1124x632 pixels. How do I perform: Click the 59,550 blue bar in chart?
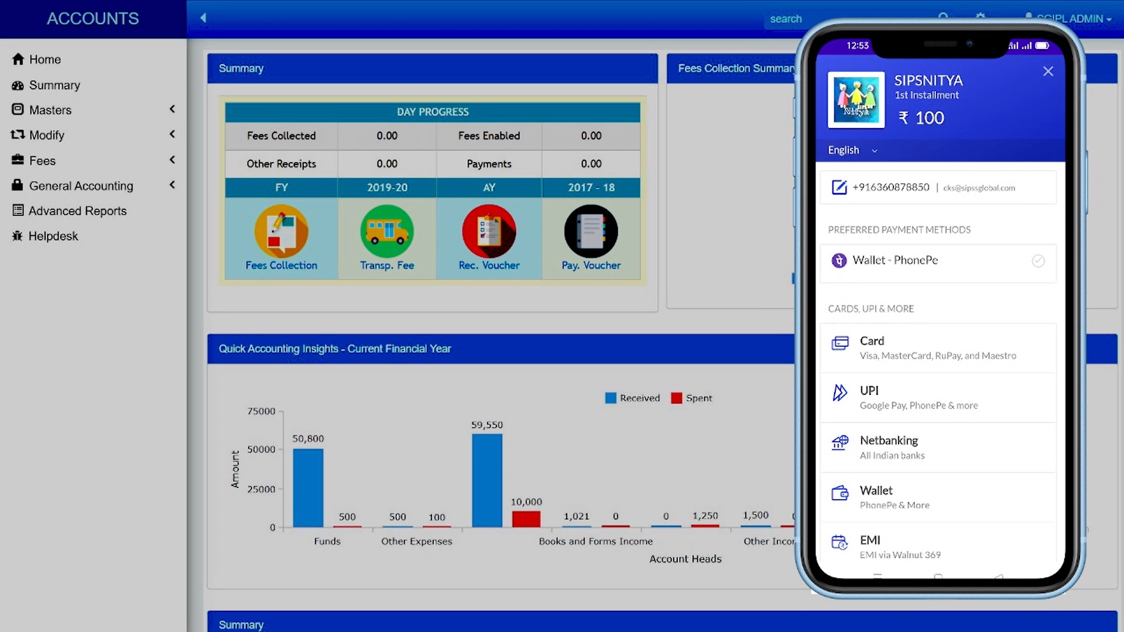(x=487, y=480)
